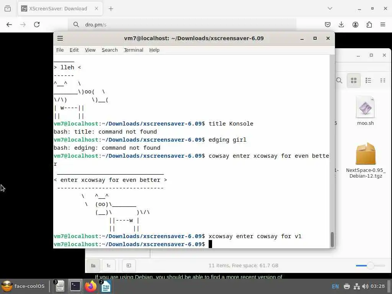The width and height of the screenshot is (392, 294).
Task: Click the terminal prompt cursor line
Action: coord(191,244)
